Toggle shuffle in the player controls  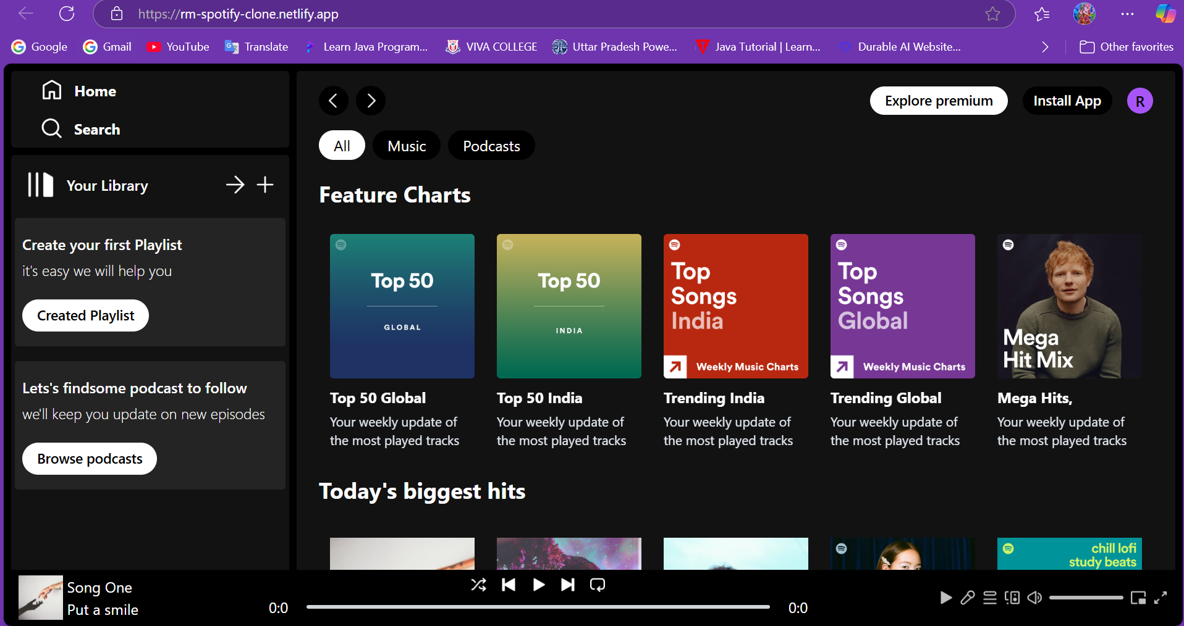[x=478, y=585]
